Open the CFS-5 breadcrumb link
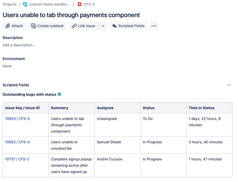The height and width of the screenshot is (182, 238). (89, 4)
